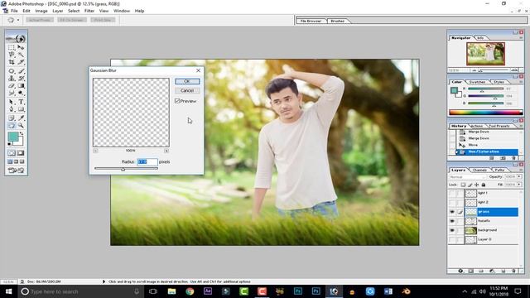Image resolution: width=530 pixels, height=298 pixels.
Task: Select the Rectangle shape tool
Action: (x=21, y=109)
